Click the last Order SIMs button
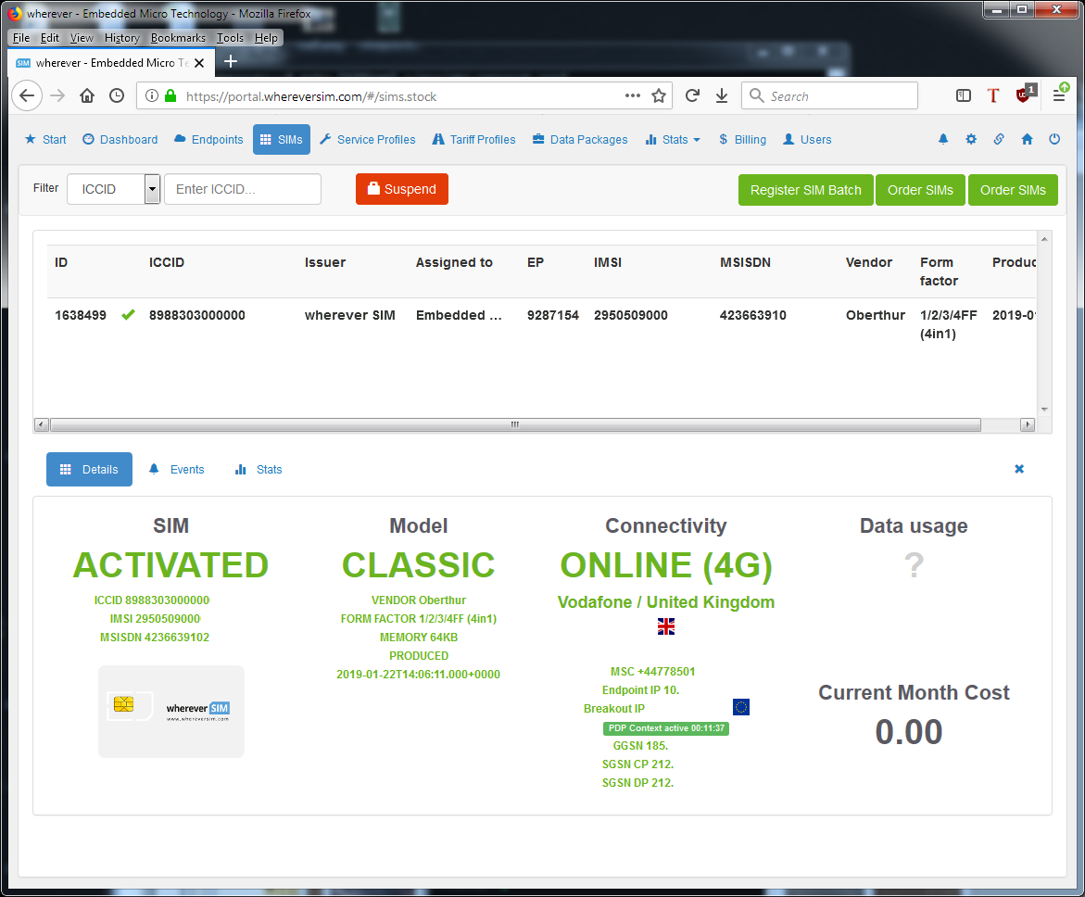This screenshot has width=1085, height=897. (1013, 190)
